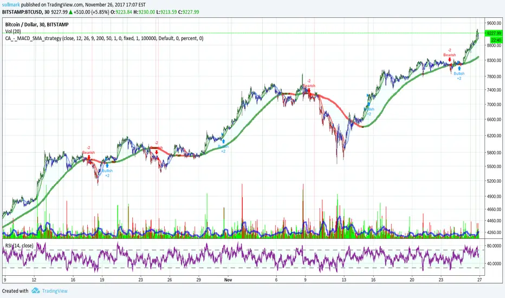Click the 6200.00 price axis label
This screenshot has width=505, height=298.
[494, 135]
